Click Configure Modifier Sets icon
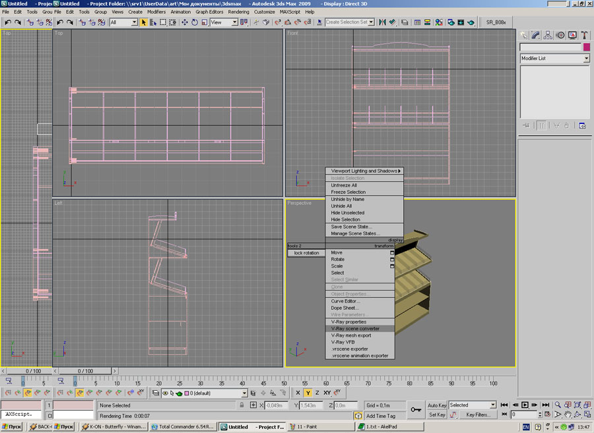This screenshot has width=594, height=433. 582,126
